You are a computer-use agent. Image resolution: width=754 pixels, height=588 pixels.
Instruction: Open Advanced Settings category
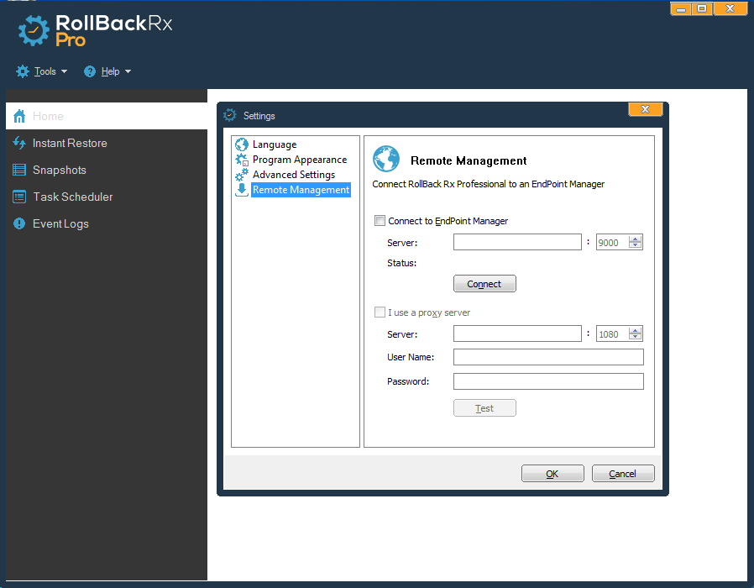tap(294, 174)
